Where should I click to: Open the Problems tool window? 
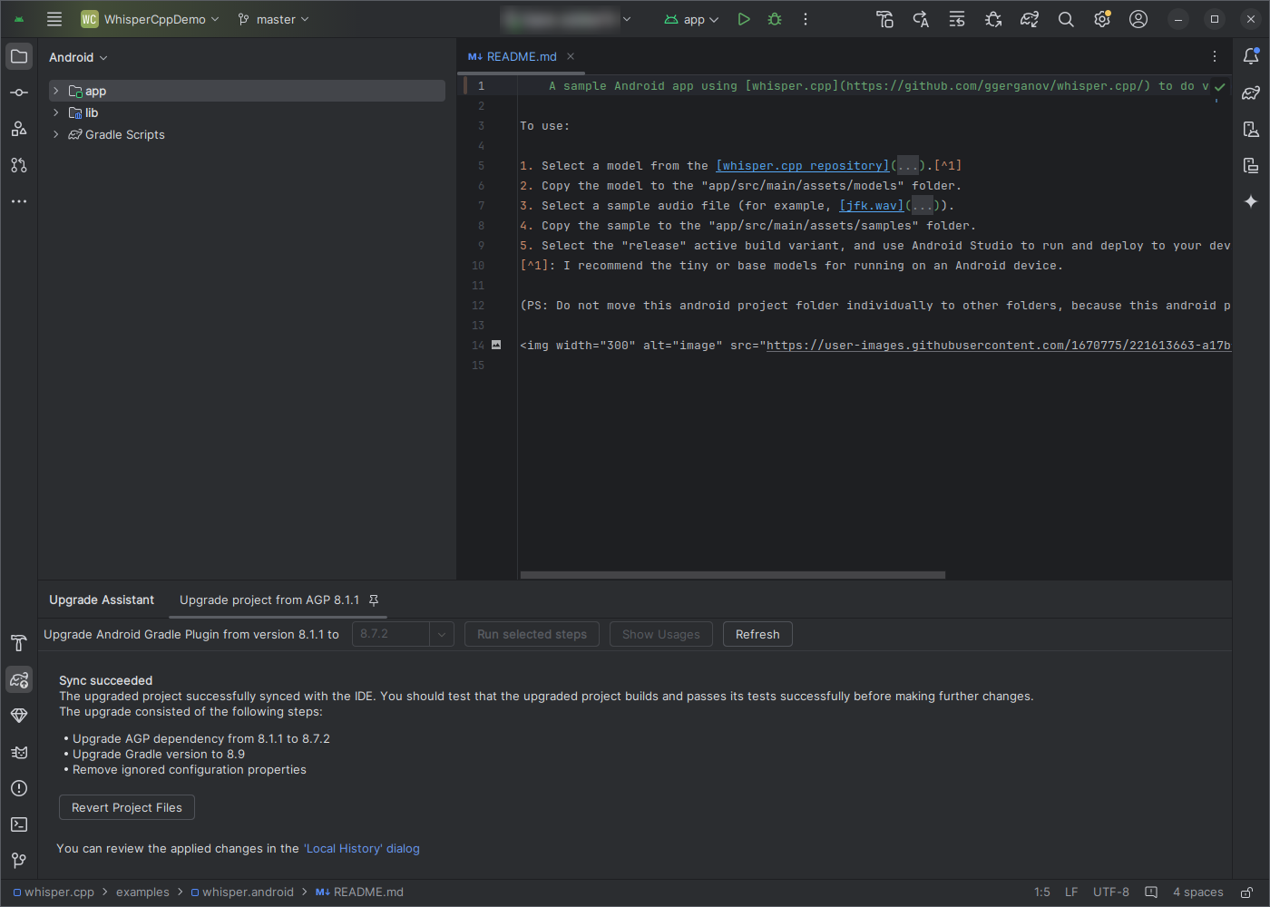[18, 788]
